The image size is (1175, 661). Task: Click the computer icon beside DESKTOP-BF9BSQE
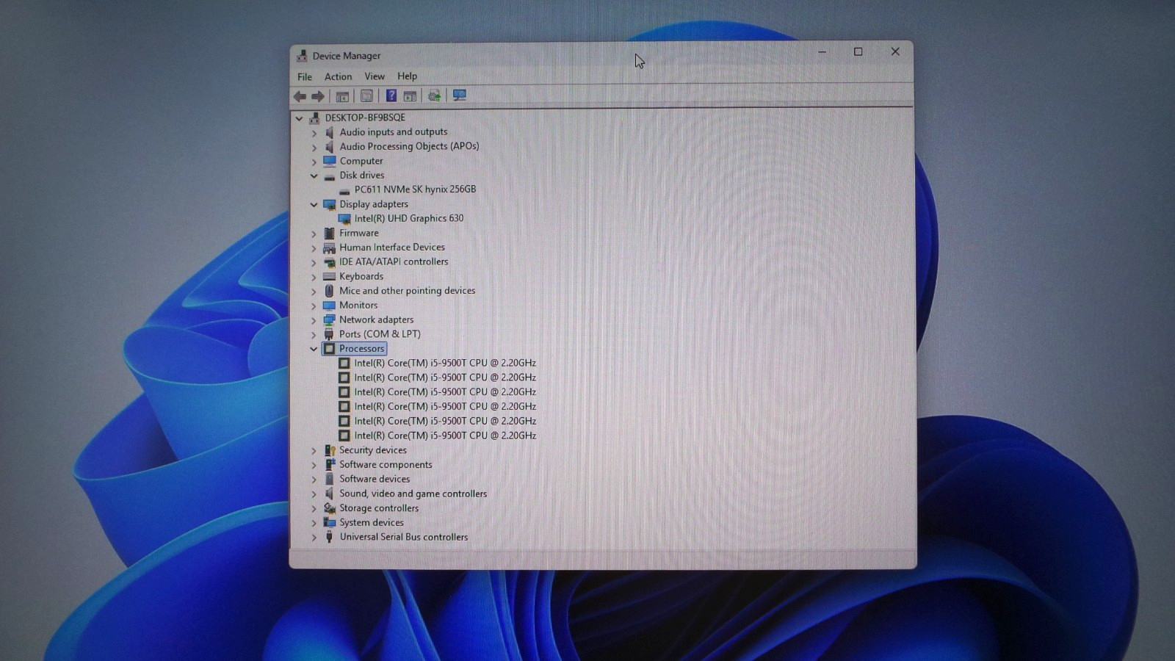[x=315, y=118]
